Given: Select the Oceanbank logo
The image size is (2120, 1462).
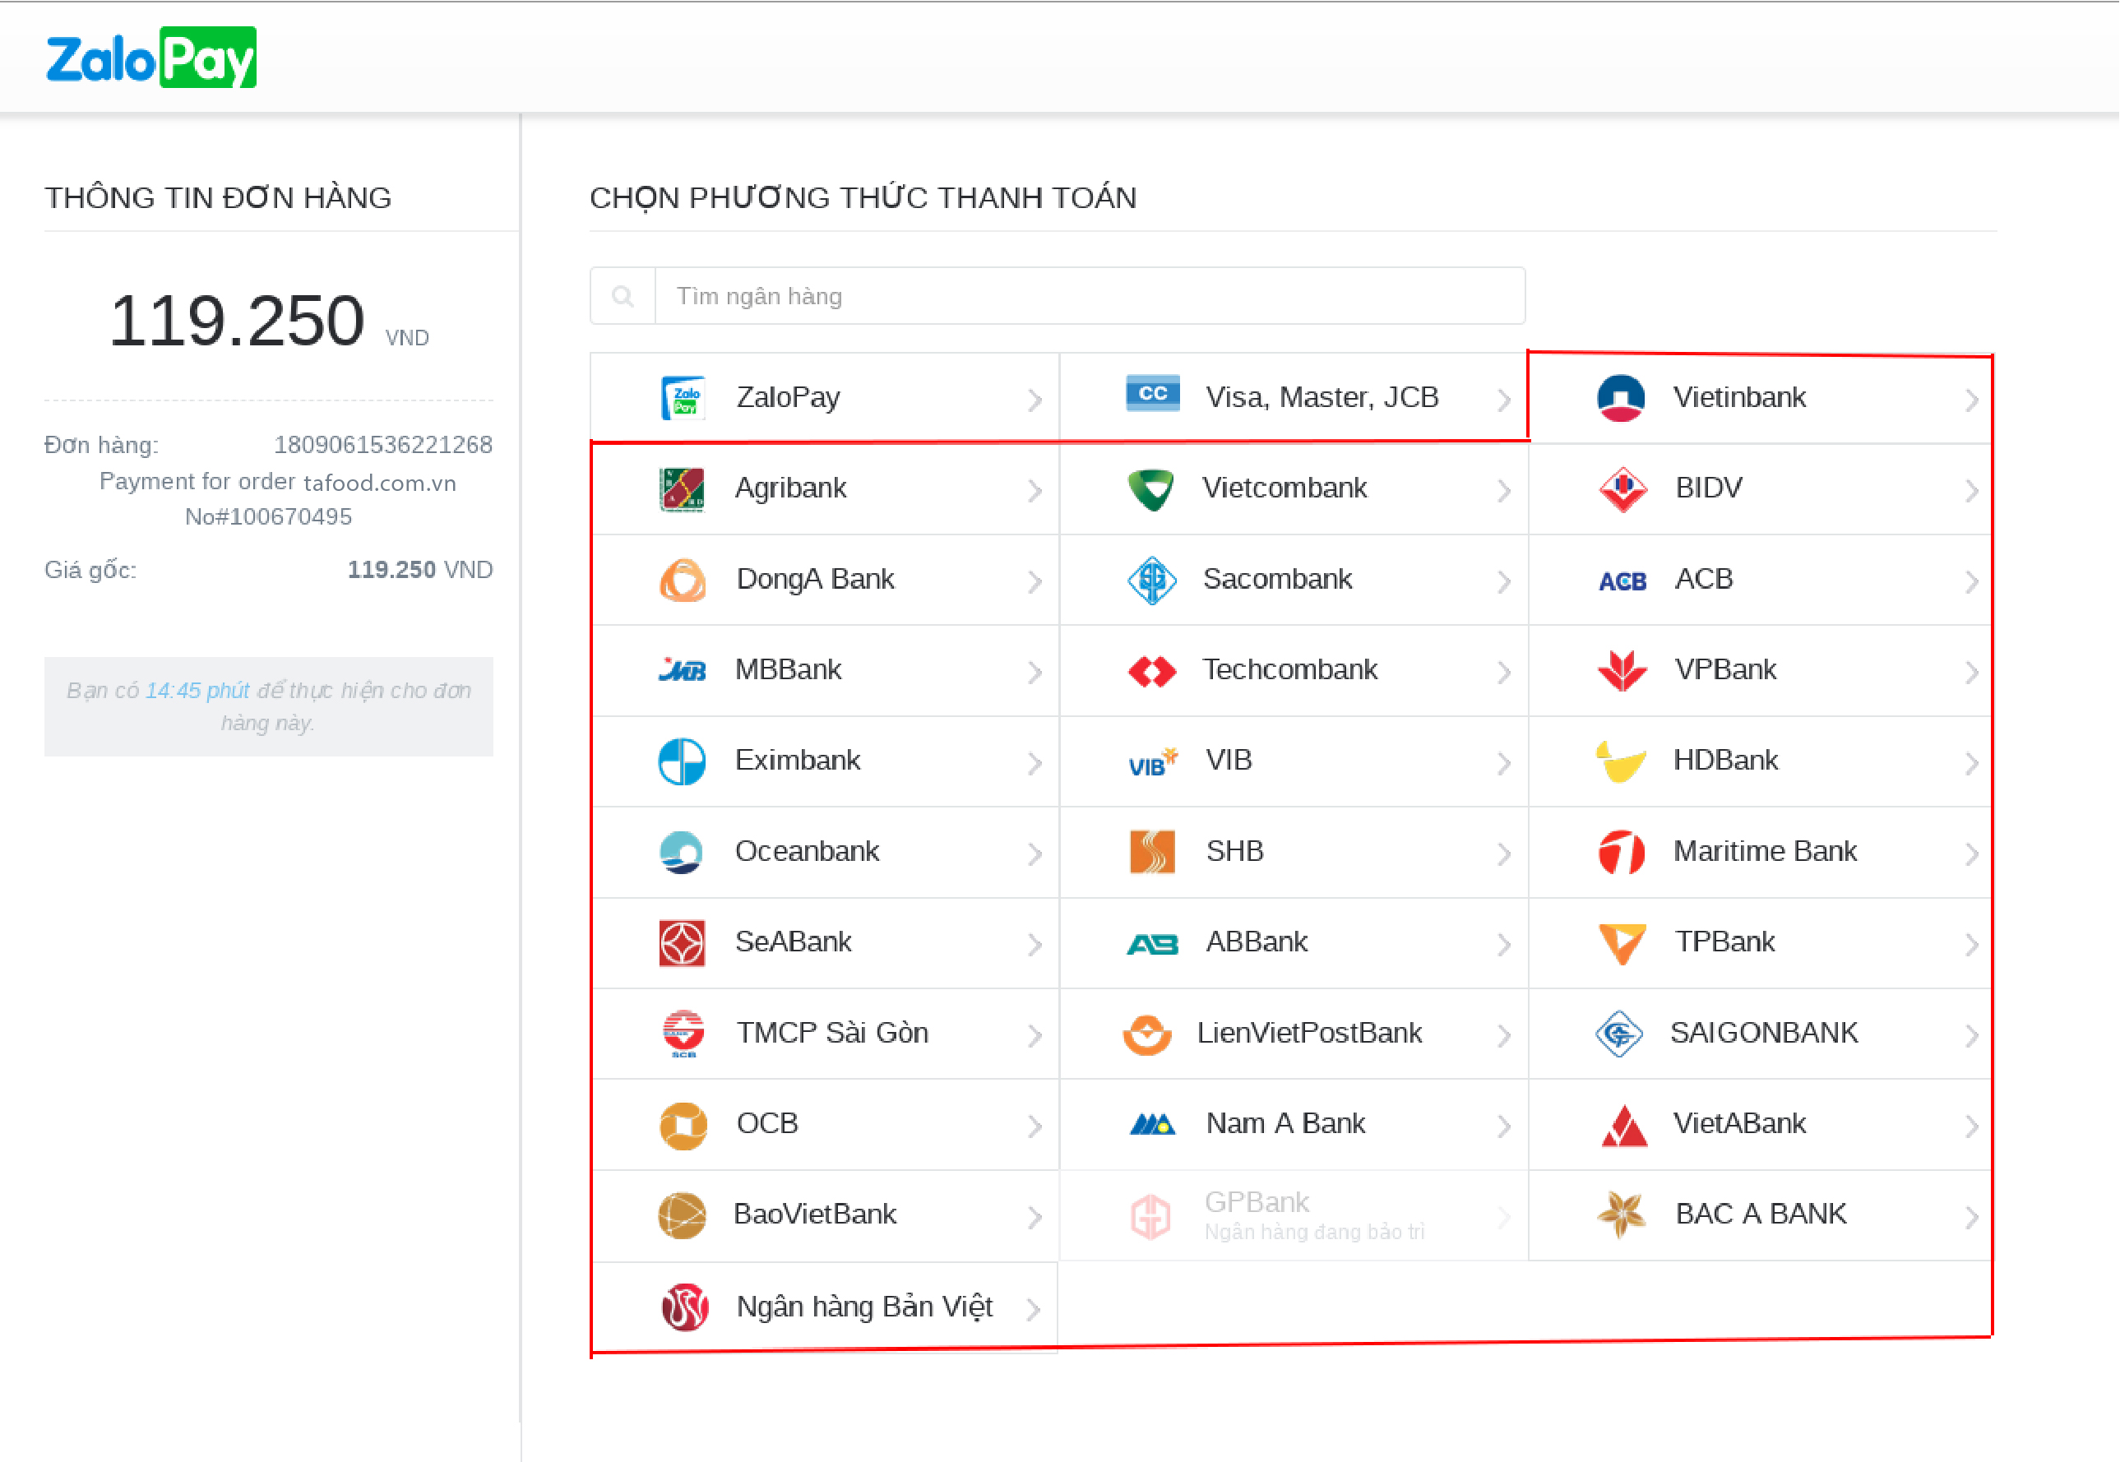Looking at the screenshot, I should (682, 852).
